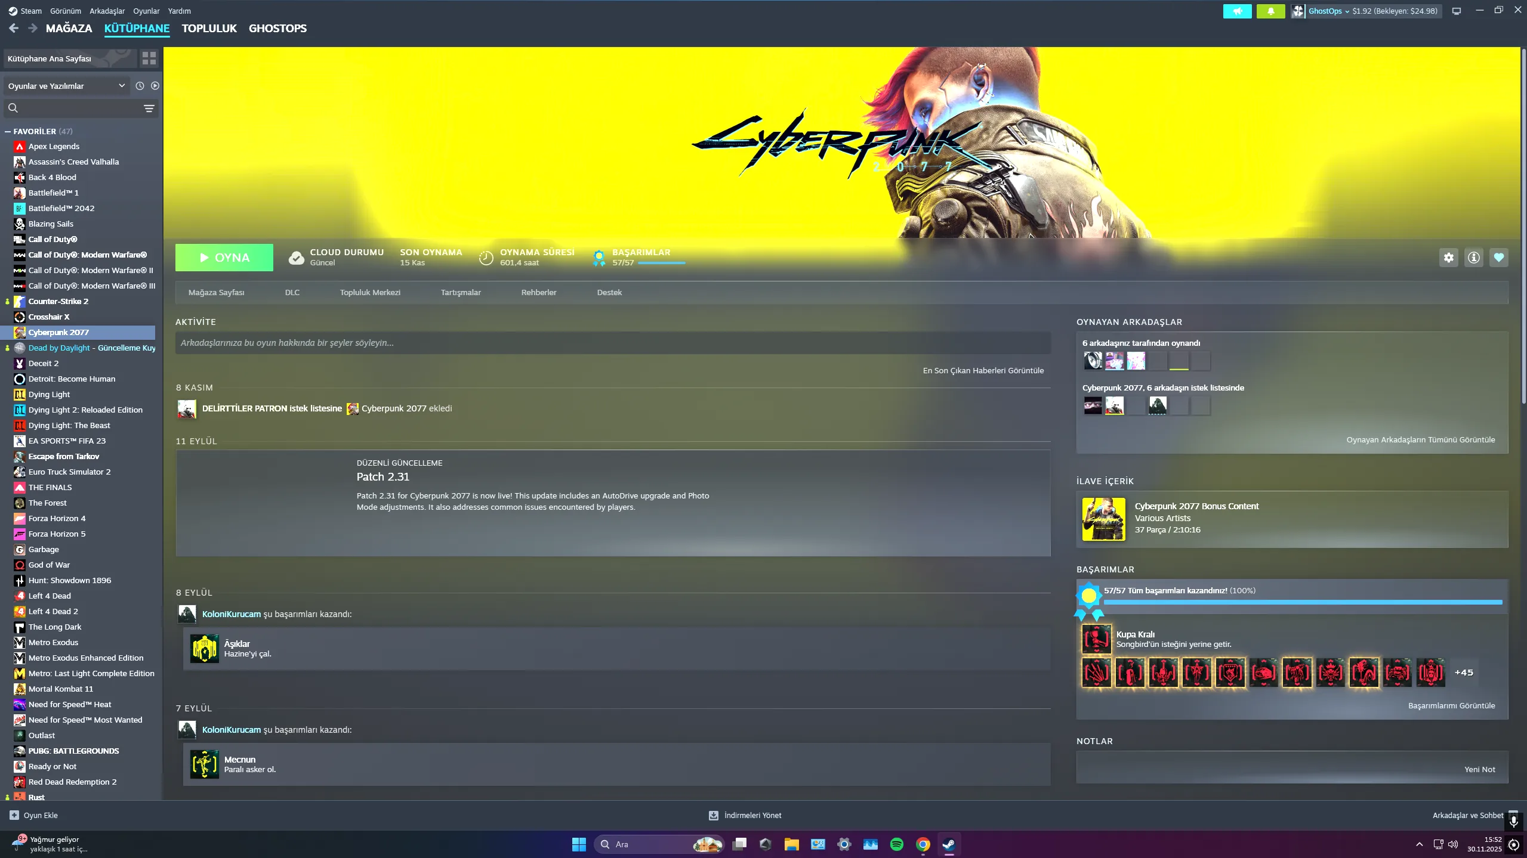Click the cloud status icon

[x=297, y=258]
